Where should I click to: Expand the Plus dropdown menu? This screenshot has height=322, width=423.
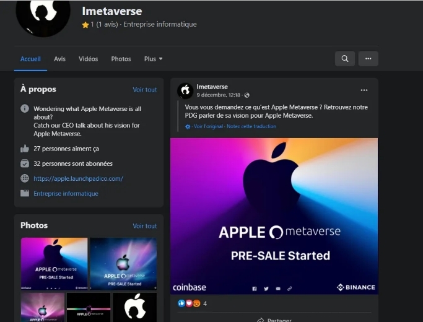153,59
